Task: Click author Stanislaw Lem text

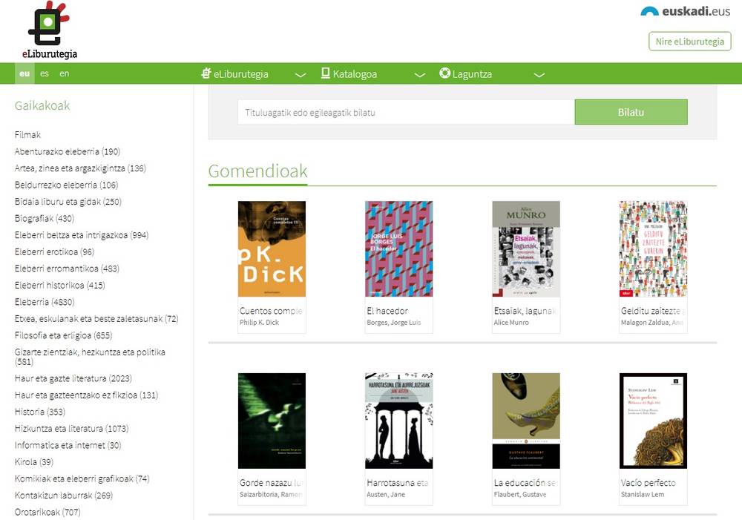Action: coord(643,495)
